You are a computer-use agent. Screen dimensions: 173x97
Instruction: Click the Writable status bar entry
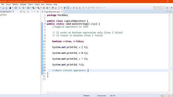click(86, 96)
